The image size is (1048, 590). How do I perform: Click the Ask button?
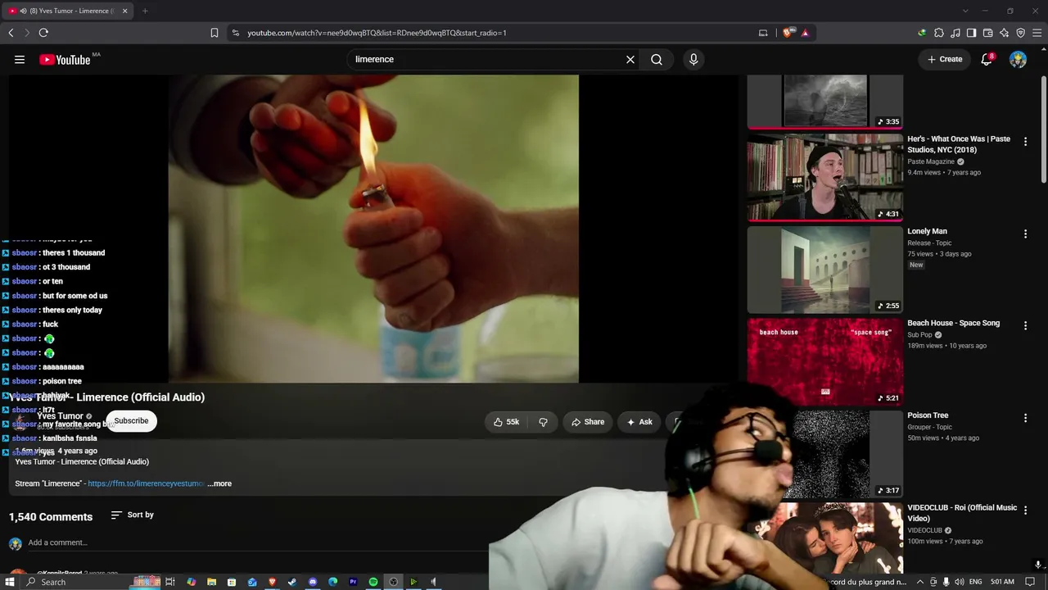pos(639,422)
